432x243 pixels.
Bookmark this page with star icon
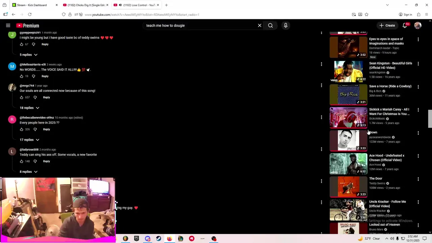click(x=367, y=15)
